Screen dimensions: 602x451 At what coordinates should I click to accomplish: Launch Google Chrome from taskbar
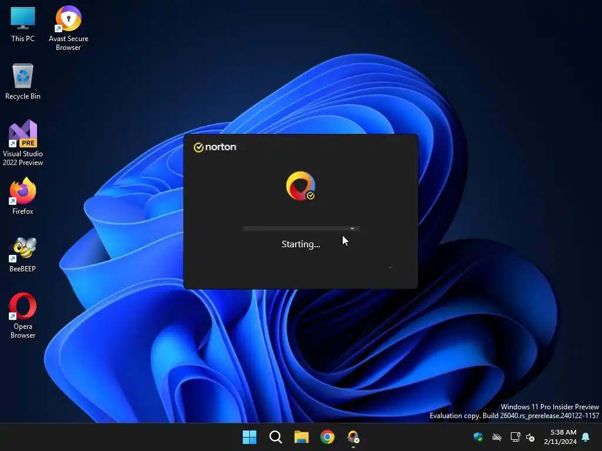(x=327, y=437)
